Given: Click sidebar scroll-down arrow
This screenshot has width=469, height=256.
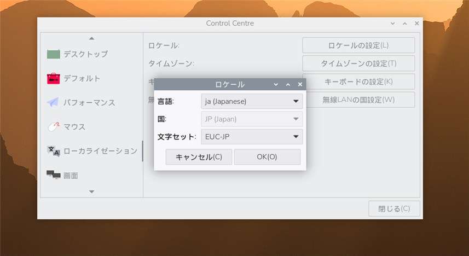Looking at the screenshot, I should (x=92, y=191).
